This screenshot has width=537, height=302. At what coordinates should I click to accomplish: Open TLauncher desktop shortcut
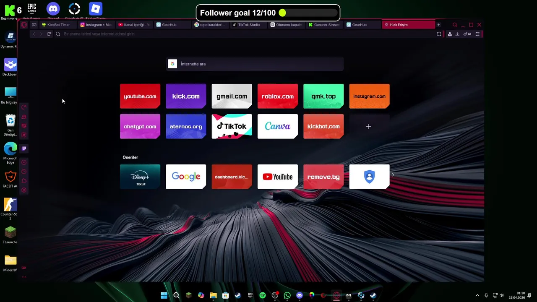point(10,235)
